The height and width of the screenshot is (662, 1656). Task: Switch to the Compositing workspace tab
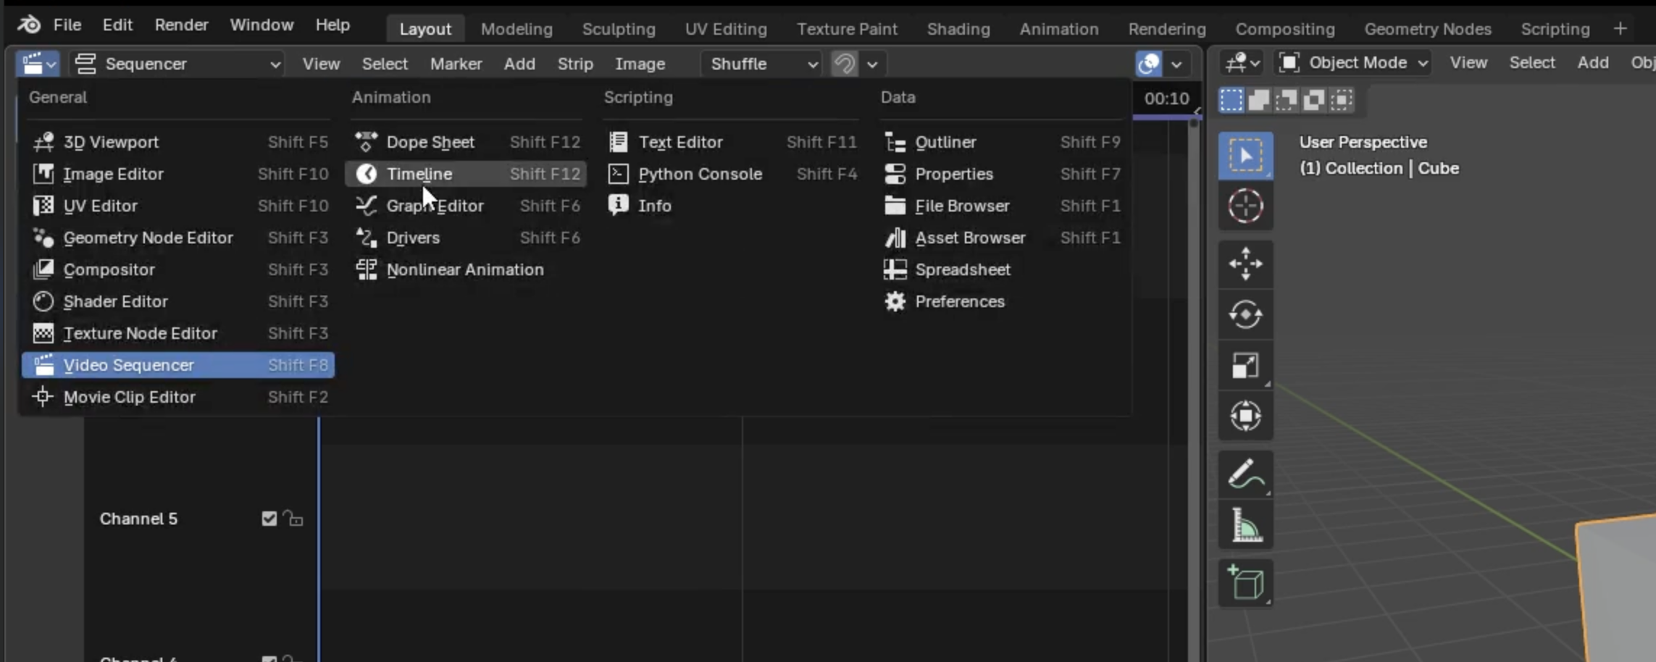pos(1285,29)
